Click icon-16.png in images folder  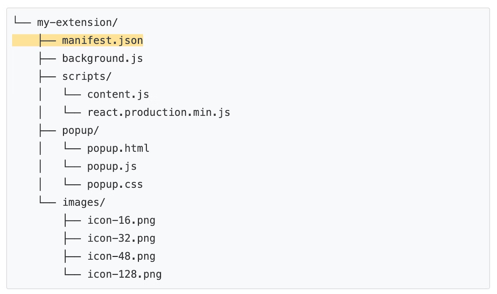pos(121,220)
